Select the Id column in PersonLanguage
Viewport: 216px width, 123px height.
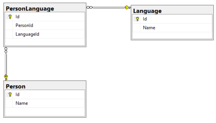point(45,17)
